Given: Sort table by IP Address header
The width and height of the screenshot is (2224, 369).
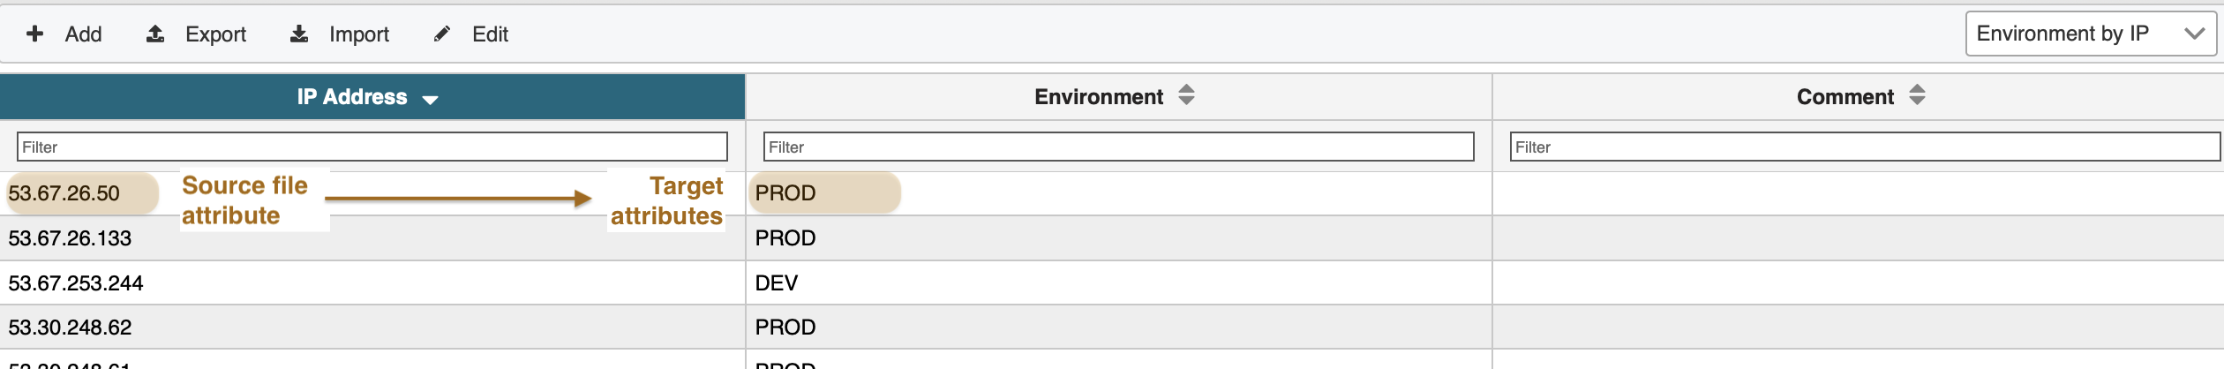Looking at the screenshot, I should [x=352, y=97].
